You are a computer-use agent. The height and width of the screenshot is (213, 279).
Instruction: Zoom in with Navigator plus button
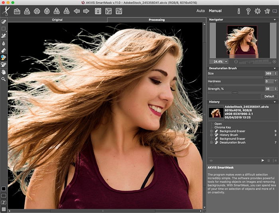pyautogui.click(x=274, y=62)
